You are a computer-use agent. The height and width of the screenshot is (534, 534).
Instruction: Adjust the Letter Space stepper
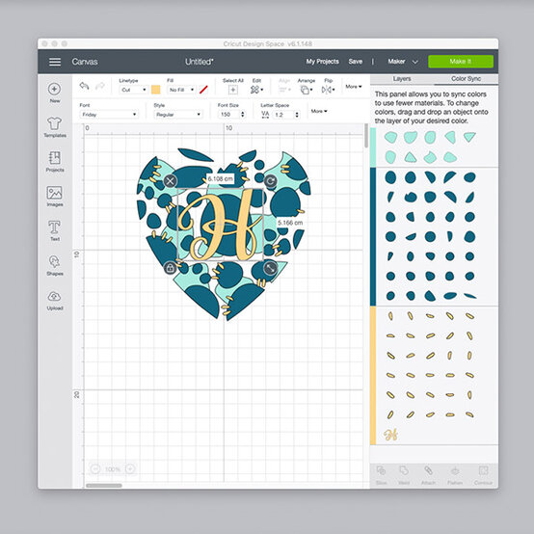pyautogui.click(x=297, y=115)
